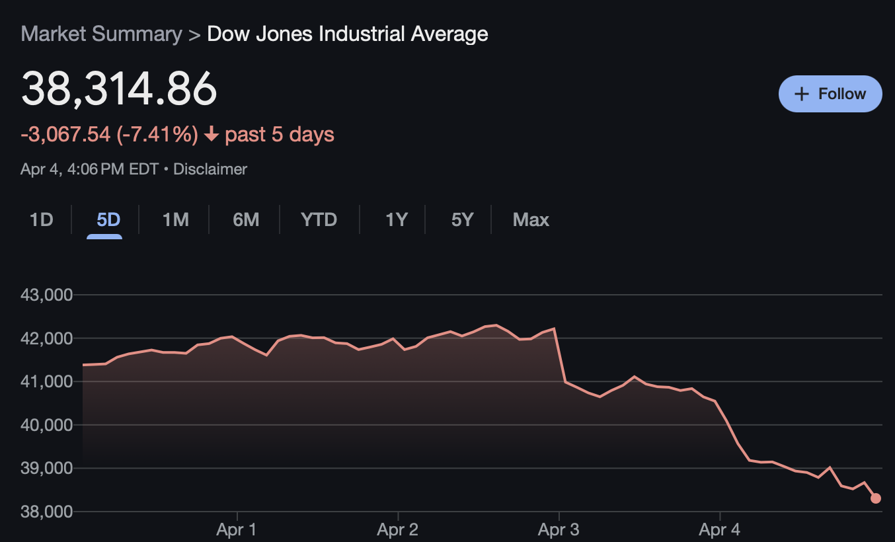Click the Apr 3 axis marker
This screenshot has width=895, height=542.
(559, 529)
